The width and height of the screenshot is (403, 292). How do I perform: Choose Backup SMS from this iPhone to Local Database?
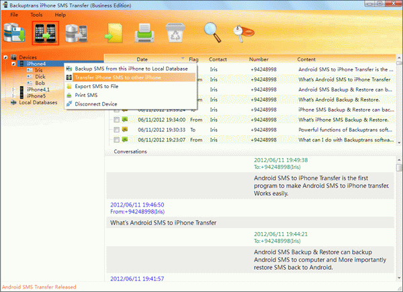coord(130,69)
